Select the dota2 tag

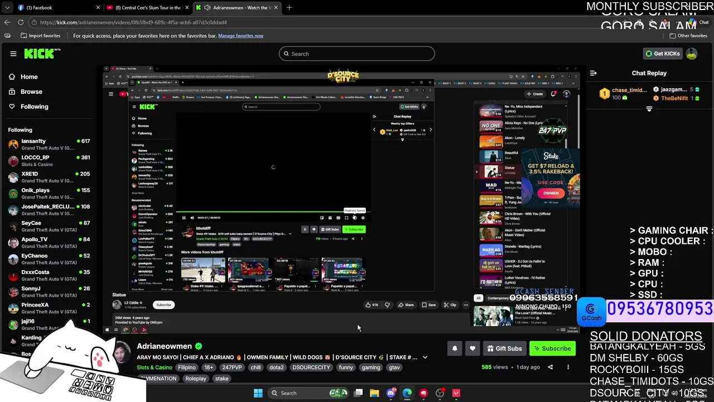point(277,367)
